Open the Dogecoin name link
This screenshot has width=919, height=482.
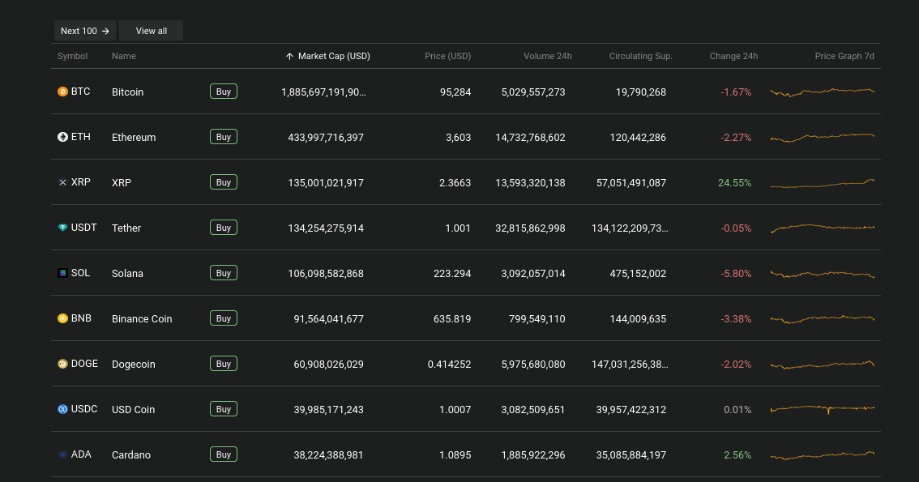[x=134, y=365]
